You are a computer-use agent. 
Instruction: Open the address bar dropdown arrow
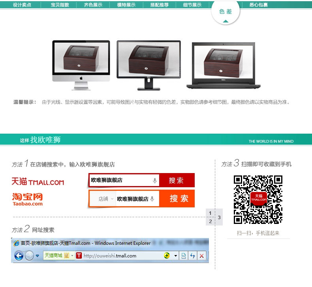175,256
